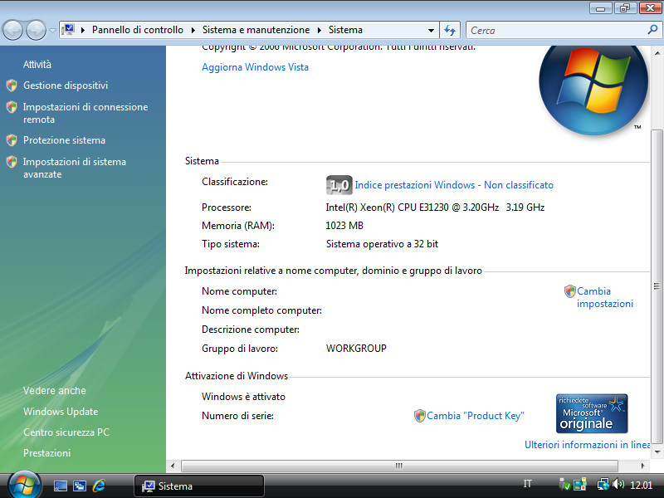Open Ulteriori informazioni in linea link
The height and width of the screenshot is (498, 664).
pos(587,445)
